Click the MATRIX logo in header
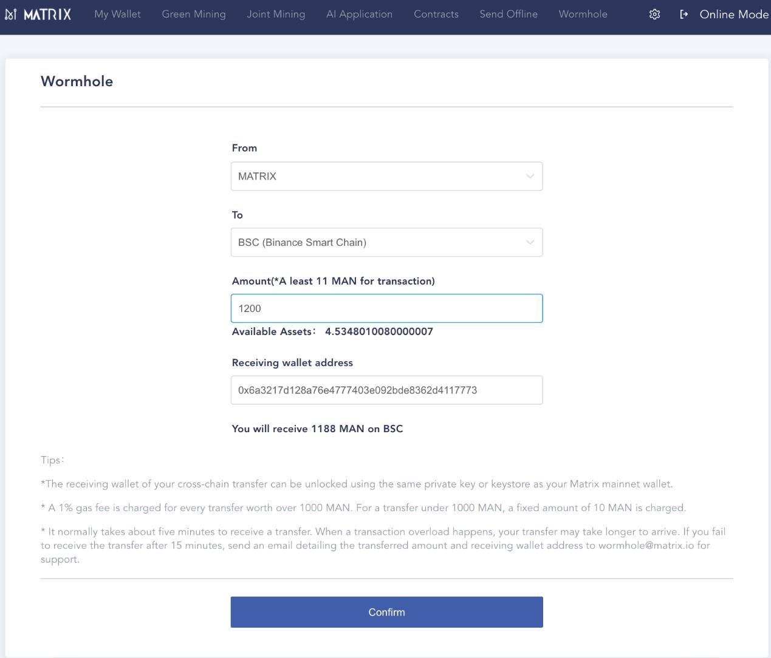 pos(38,14)
